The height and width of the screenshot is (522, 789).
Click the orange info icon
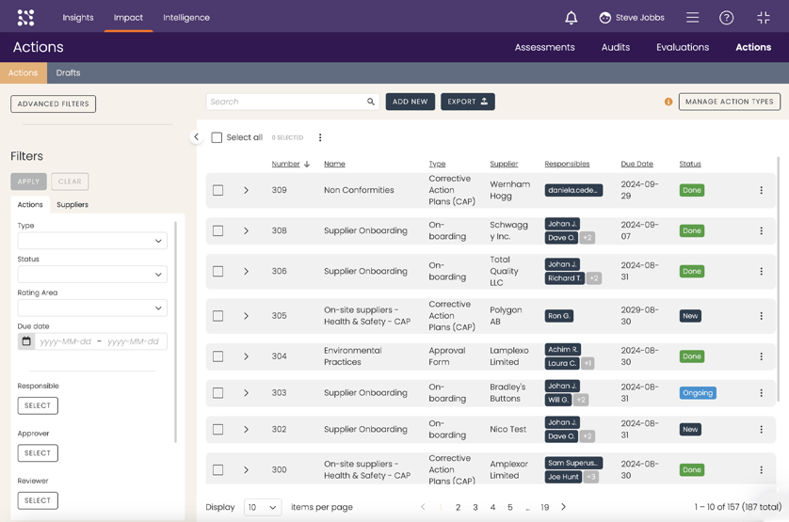[668, 102]
